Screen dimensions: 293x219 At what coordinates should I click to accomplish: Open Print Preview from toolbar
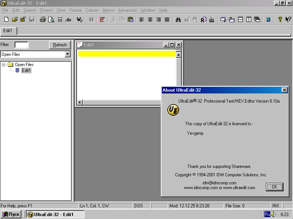click(x=51, y=19)
